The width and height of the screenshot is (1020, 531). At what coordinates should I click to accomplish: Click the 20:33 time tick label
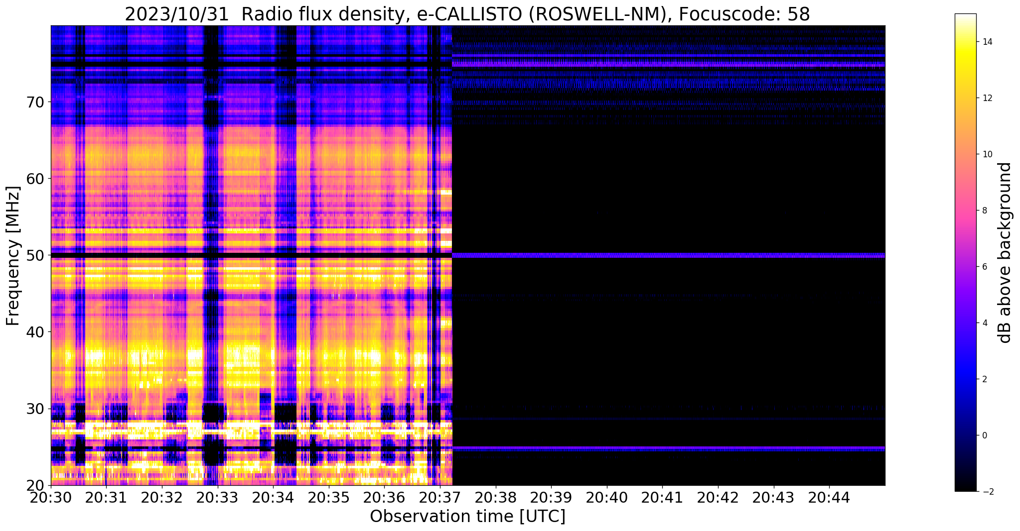click(x=218, y=497)
